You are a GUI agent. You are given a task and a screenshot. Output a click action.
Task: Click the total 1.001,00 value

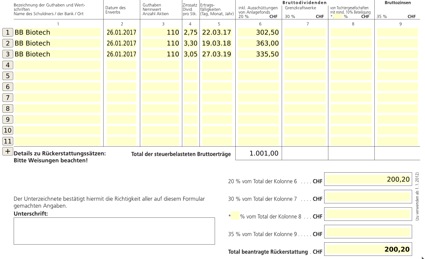pyautogui.click(x=264, y=153)
